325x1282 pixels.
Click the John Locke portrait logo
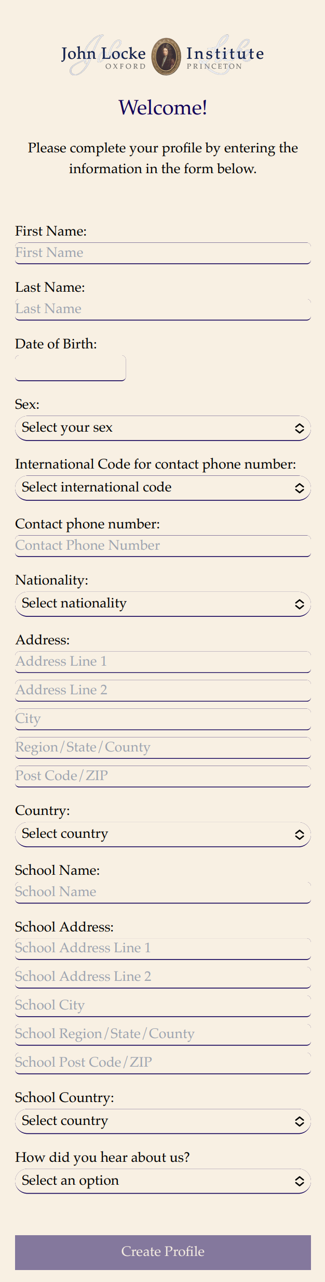click(x=166, y=56)
